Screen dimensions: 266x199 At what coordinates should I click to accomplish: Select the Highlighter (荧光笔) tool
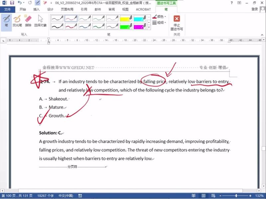17,21
